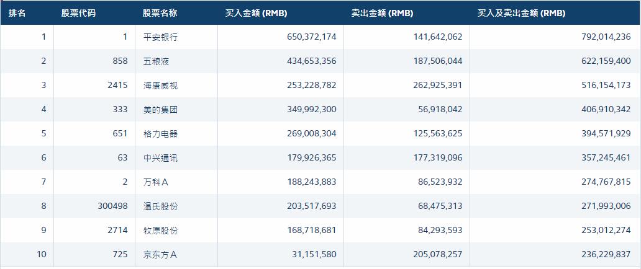Click total amount 271,993,006
The width and height of the screenshot is (641, 269).
606,206
